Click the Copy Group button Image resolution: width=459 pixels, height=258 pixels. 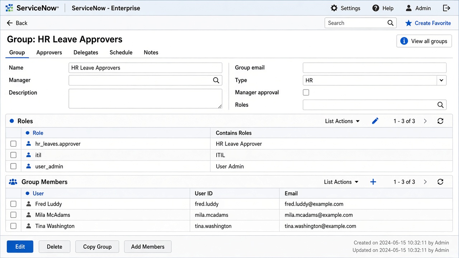(97, 247)
